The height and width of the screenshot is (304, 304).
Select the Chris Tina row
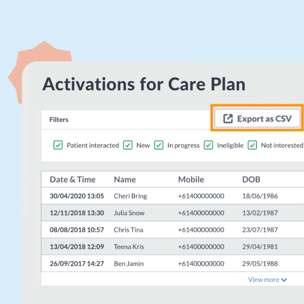tap(129, 230)
